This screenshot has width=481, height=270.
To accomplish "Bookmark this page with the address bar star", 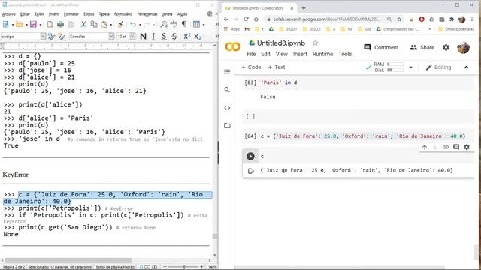I will [399, 19].
